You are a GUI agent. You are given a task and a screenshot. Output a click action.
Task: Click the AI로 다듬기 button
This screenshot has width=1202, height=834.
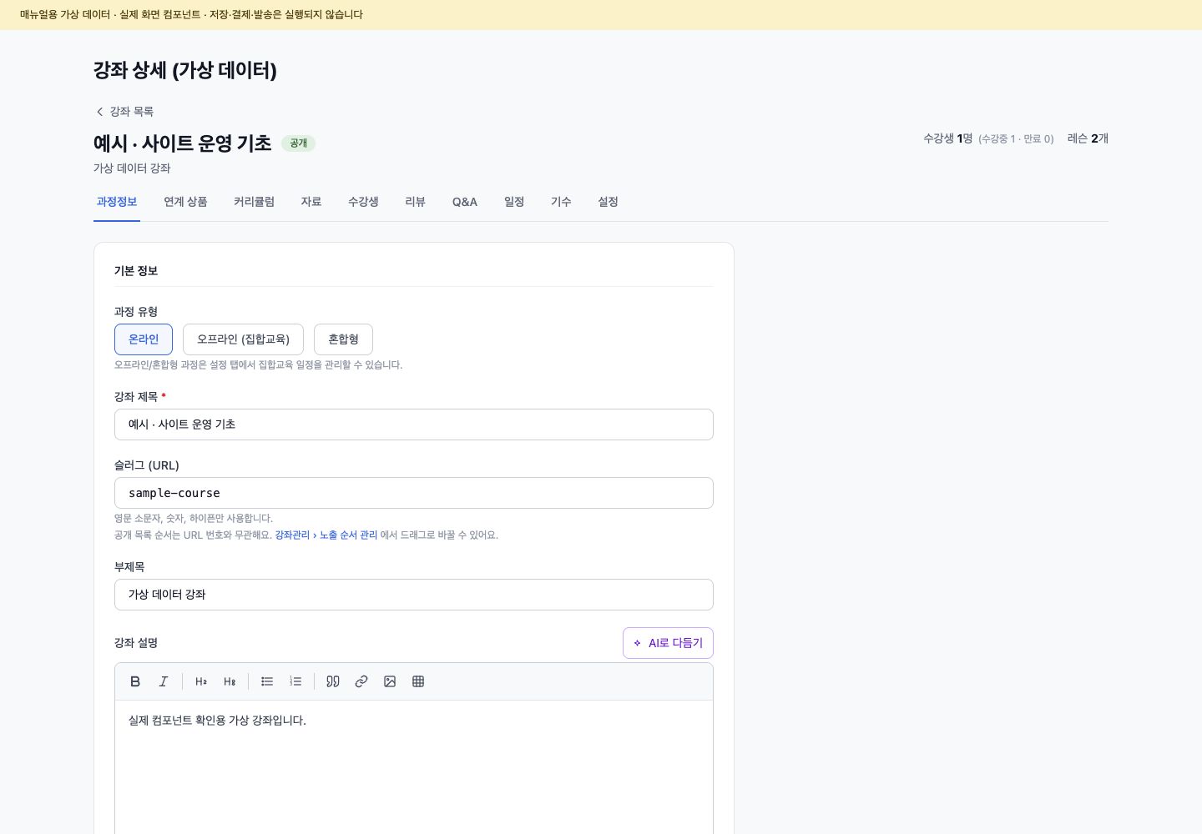pos(668,643)
